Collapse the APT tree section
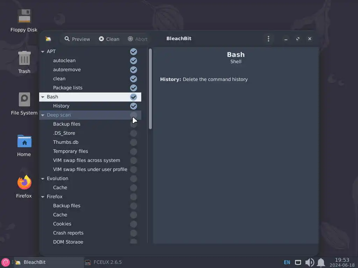Screen dimensions: 358x268 click(x=43, y=52)
